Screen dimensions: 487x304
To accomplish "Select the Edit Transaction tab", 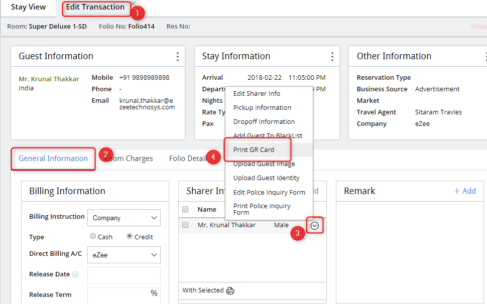I will click(95, 7).
